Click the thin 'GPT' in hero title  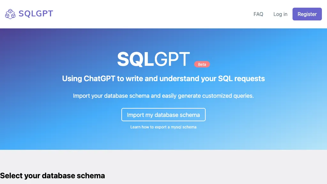pyautogui.click(x=172, y=59)
